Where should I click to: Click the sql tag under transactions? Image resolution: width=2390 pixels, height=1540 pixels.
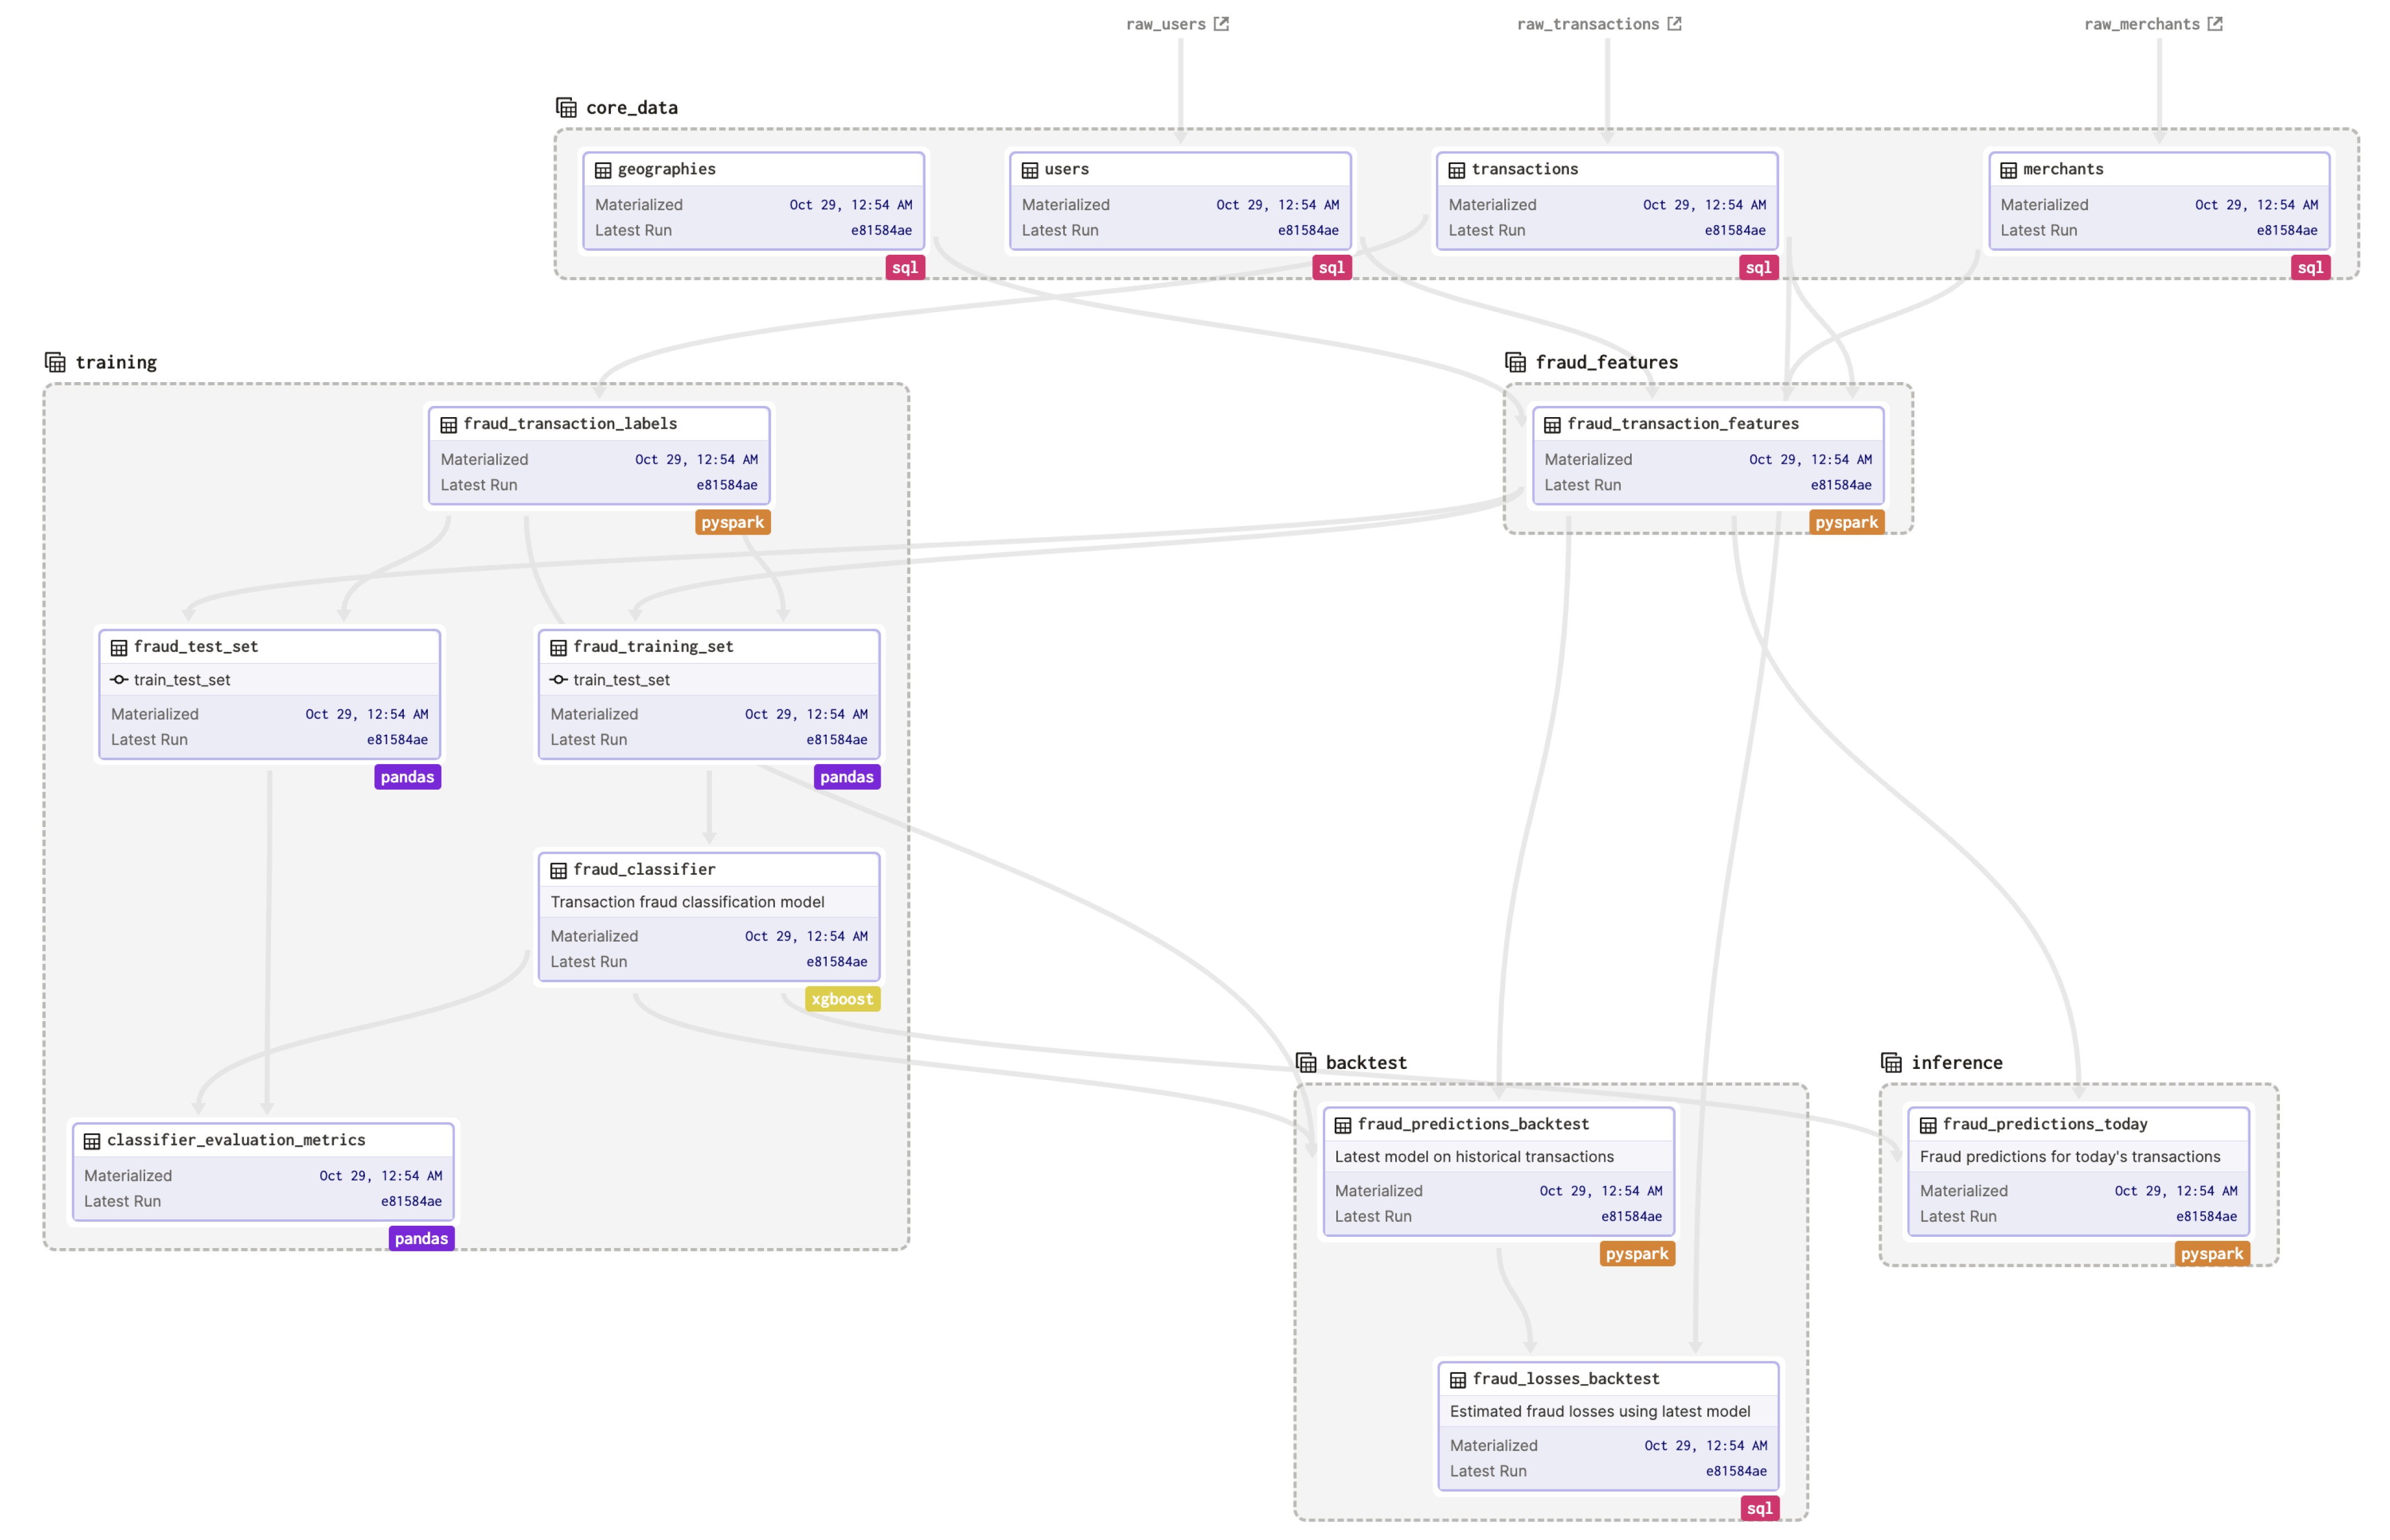[1759, 267]
